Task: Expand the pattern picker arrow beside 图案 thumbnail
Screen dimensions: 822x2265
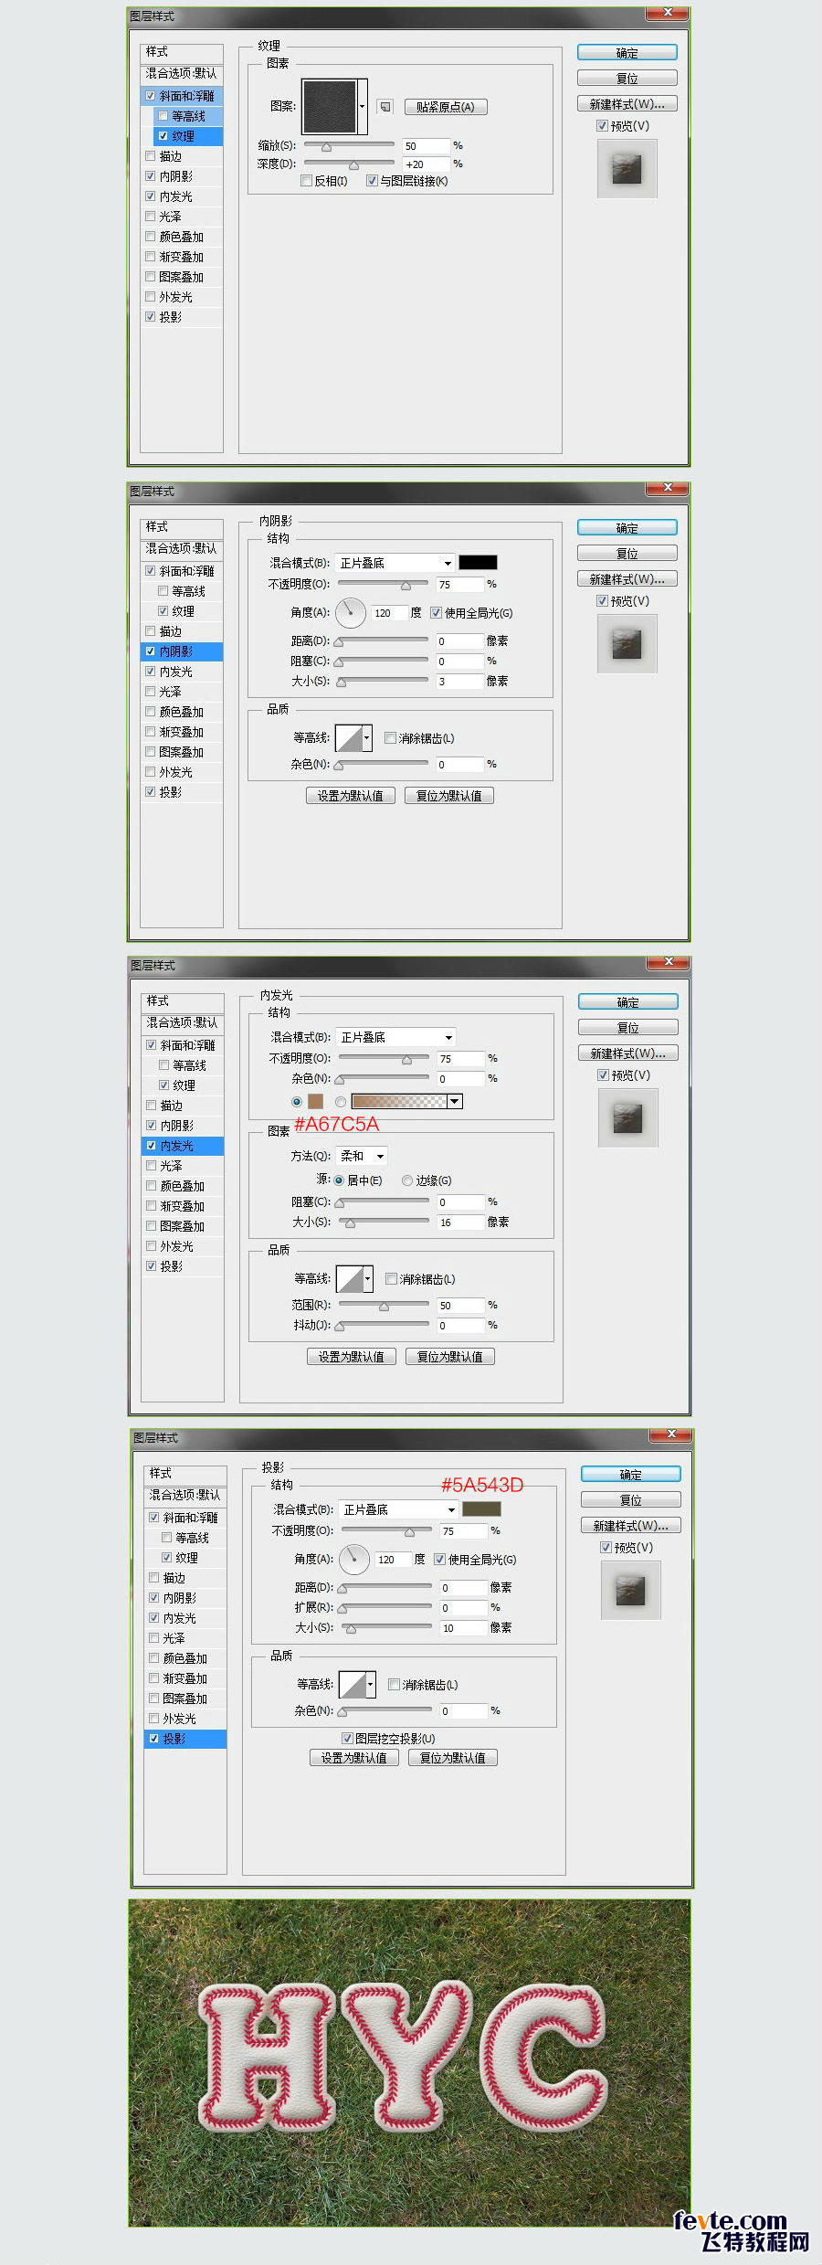Action: click(x=363, y=106)
